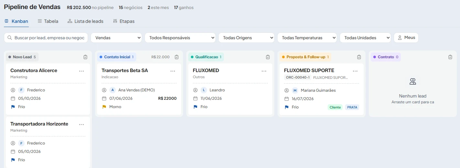Click calendar icon on Transportes Beta SA card

coord(104,98)
